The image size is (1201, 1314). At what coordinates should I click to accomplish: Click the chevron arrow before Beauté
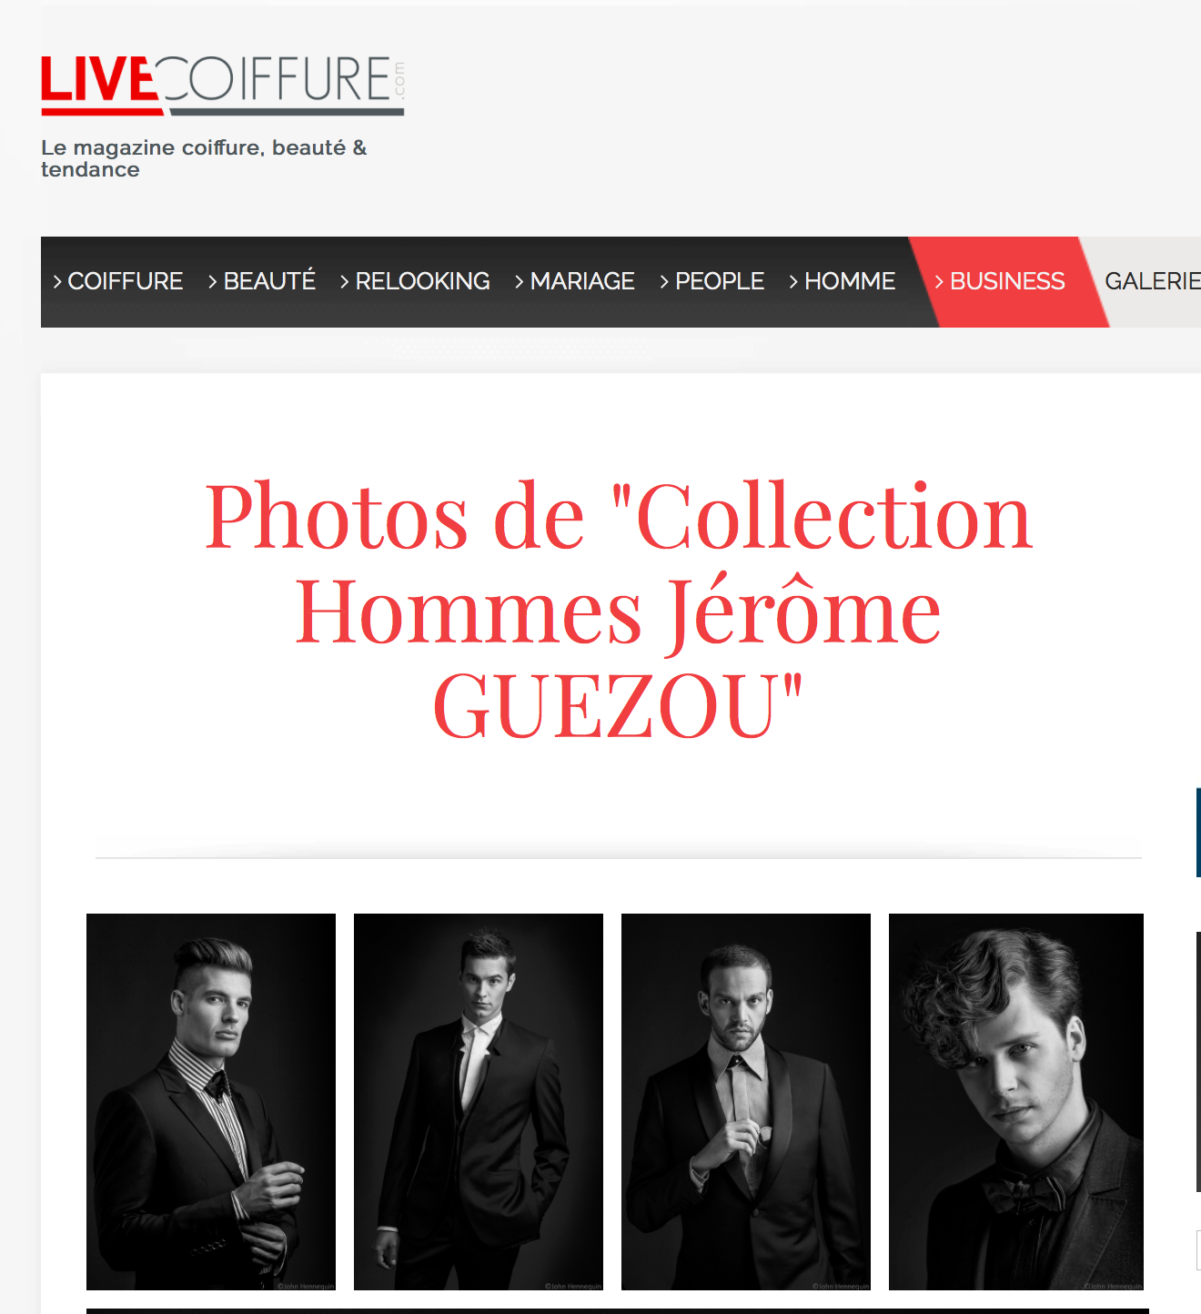click(x=213, y=282)
